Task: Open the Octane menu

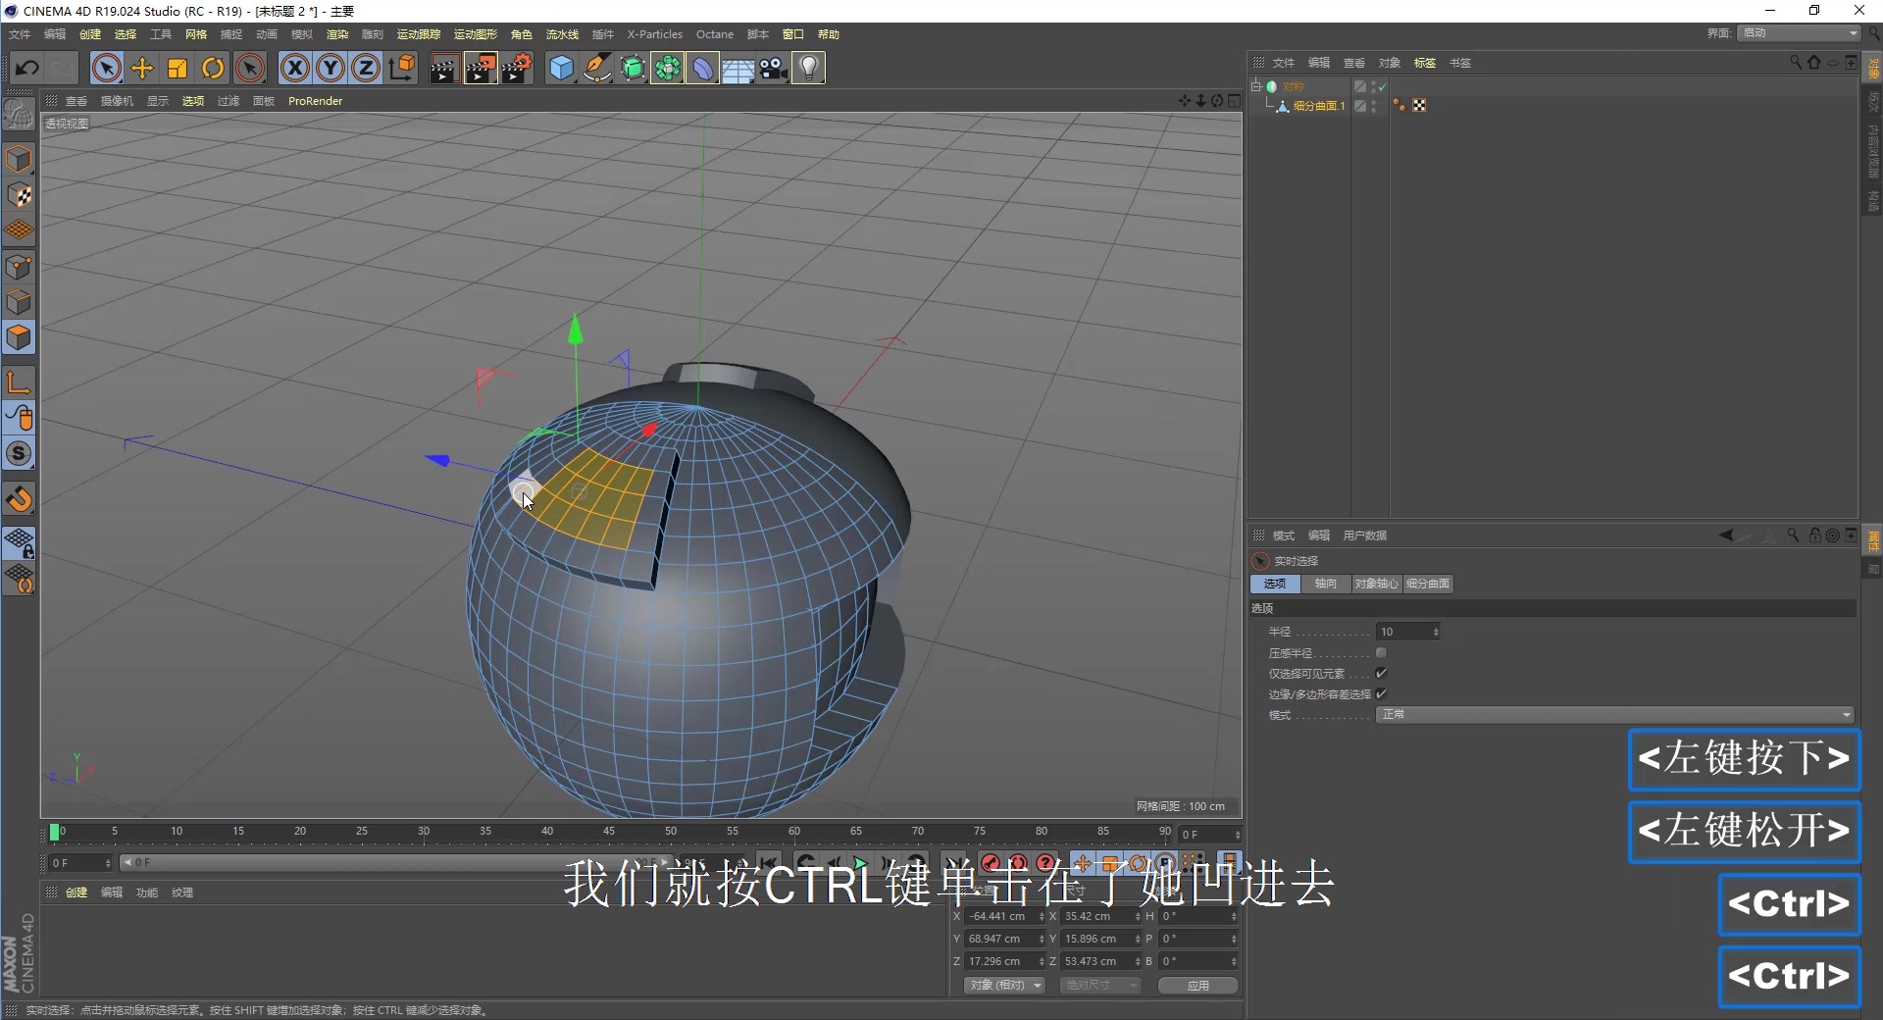Action: [x=714, y=33]
